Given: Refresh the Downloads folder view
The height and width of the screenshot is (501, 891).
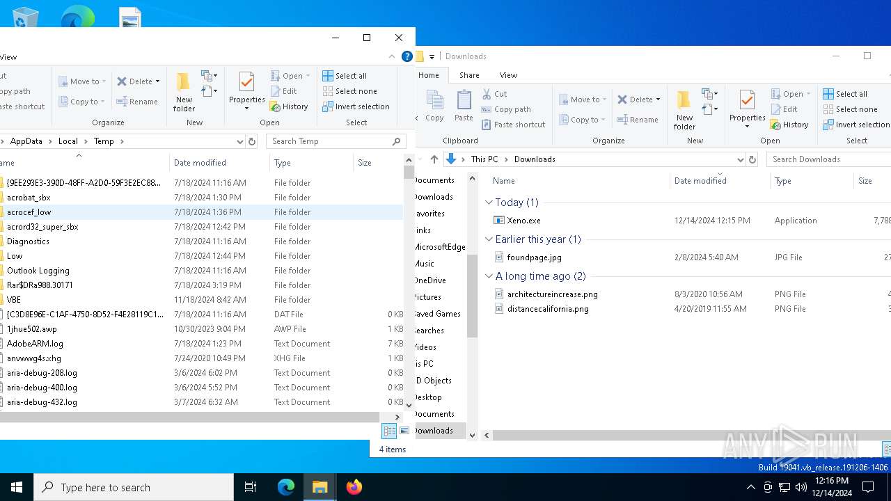Looking at the screenshot, I should click(752, 159).
